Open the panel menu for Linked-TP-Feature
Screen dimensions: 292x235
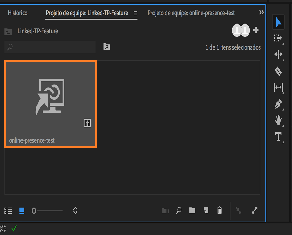(x=136, y=13)
